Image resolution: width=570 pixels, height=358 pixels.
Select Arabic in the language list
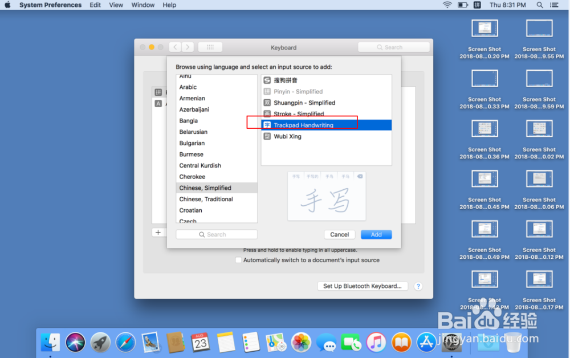(x=217, y=87)
